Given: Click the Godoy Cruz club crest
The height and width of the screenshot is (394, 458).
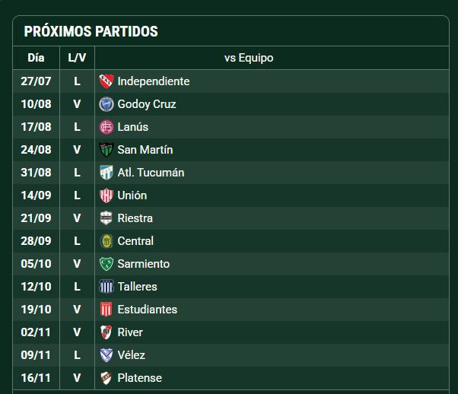Looking at the screenshot, I should 107,104.
